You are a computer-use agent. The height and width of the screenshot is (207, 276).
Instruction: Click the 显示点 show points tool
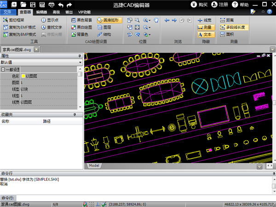pos(50,20)
